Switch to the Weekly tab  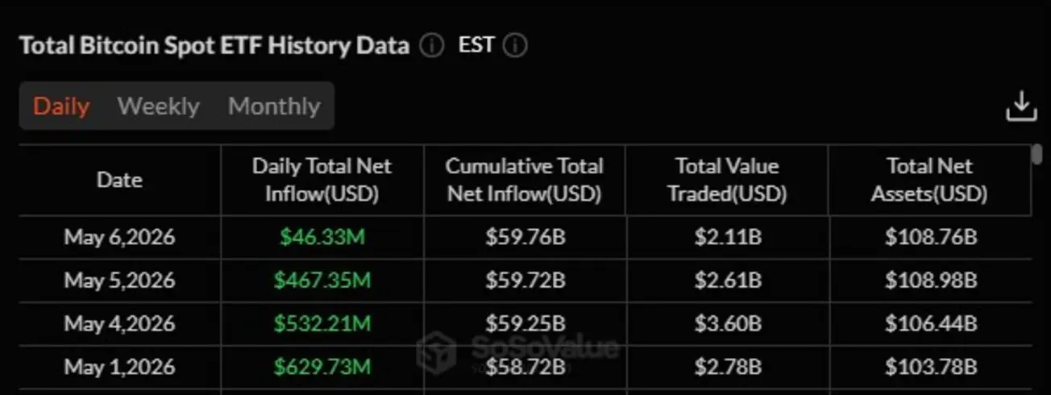point(158,106)
